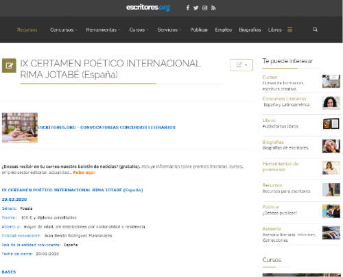Click the Concursos Literarios thumbnail photo
The width and height of the screenshot is (343, 277).
[331, 103]
